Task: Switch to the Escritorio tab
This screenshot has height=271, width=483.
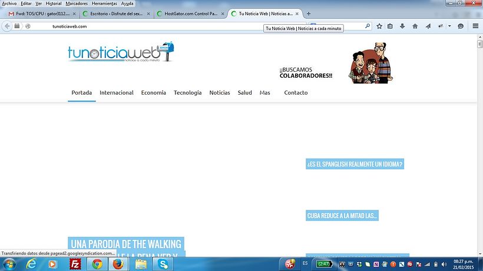Action: (x=116, y=14)
